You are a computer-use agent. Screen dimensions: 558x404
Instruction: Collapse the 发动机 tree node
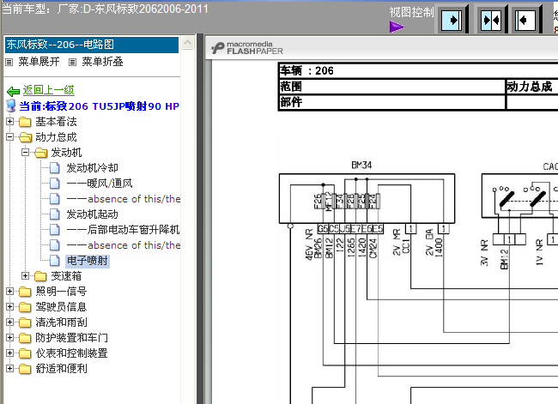[25, 153]
